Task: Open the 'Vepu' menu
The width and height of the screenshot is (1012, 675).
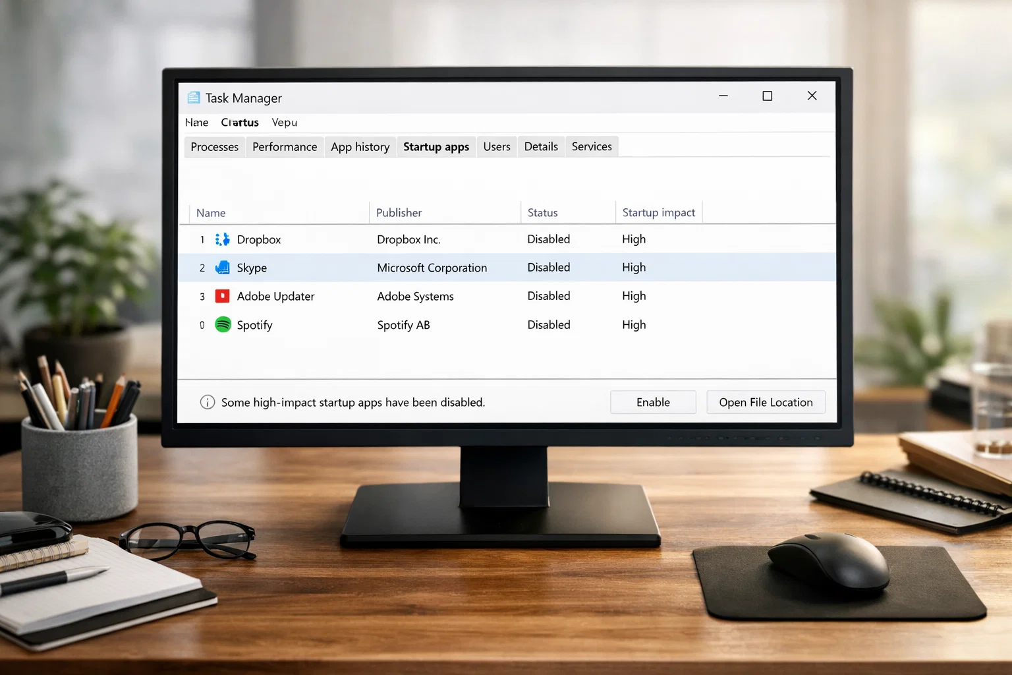Action: (285, 123)
